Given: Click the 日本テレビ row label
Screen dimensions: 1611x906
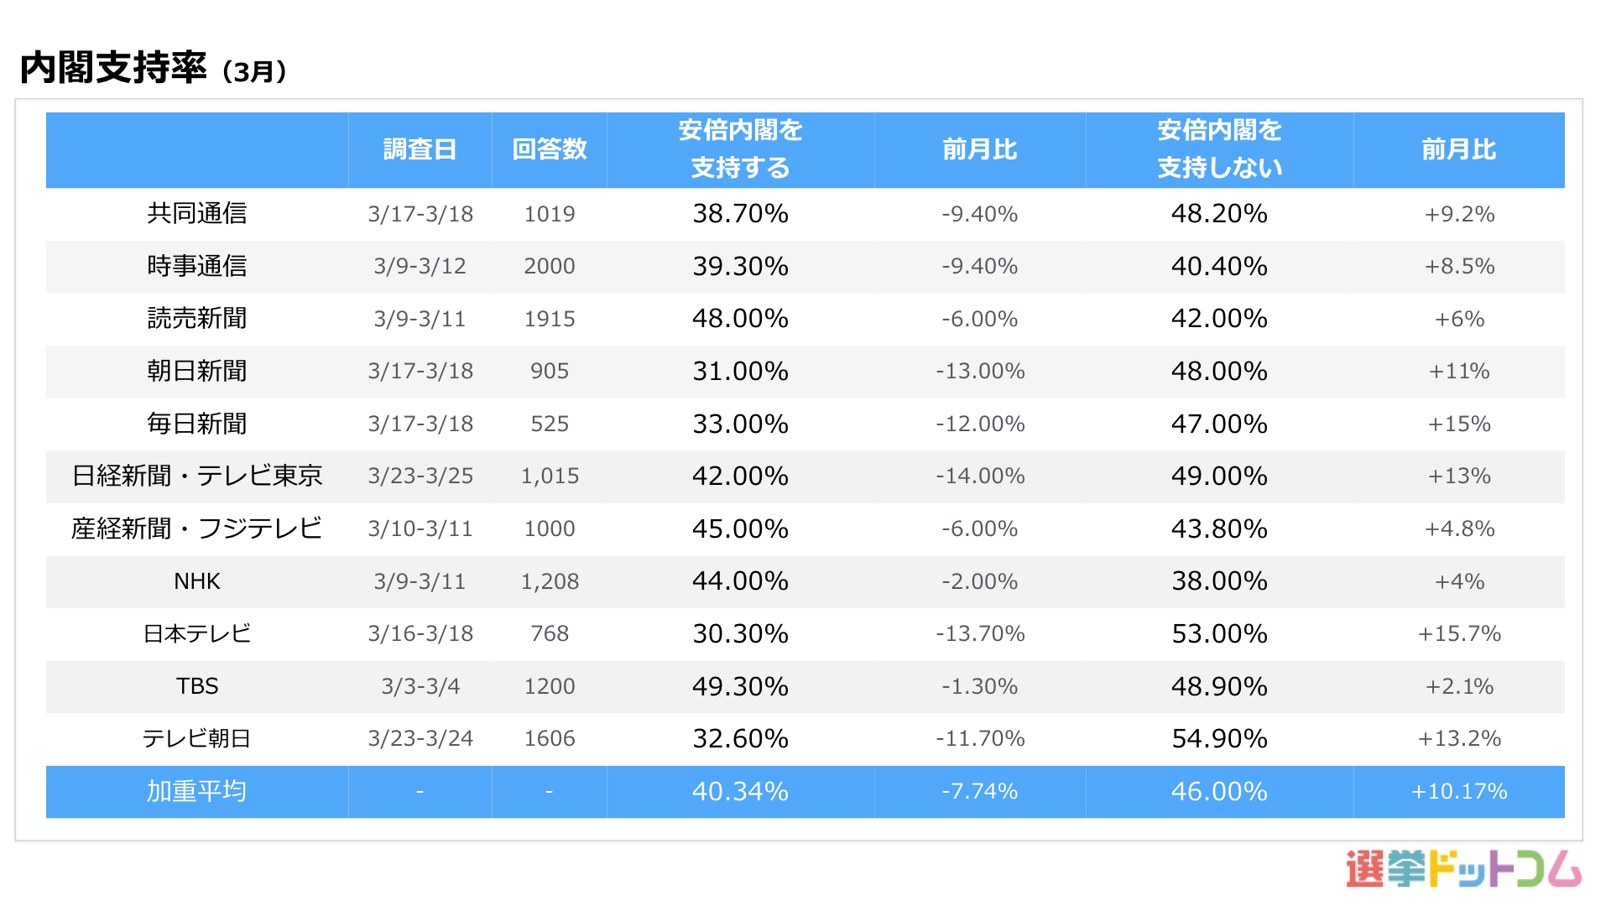Looking at the screenshot, I should click(x=197, y=633).
